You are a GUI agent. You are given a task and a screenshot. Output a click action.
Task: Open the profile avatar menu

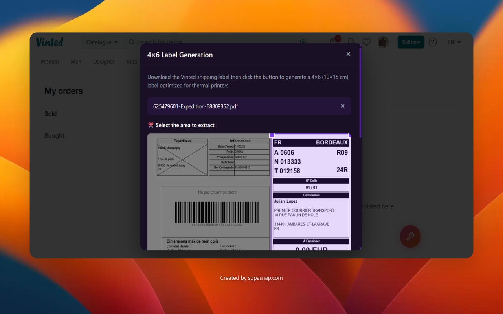(x=383, y=42)
